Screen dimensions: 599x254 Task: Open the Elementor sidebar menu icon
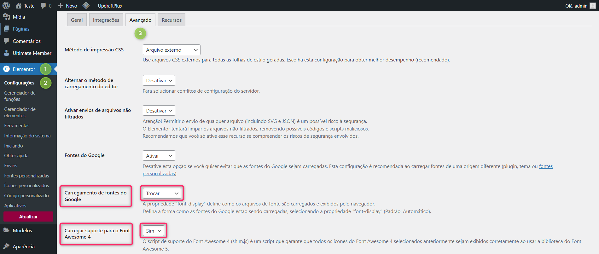point(7,69)
